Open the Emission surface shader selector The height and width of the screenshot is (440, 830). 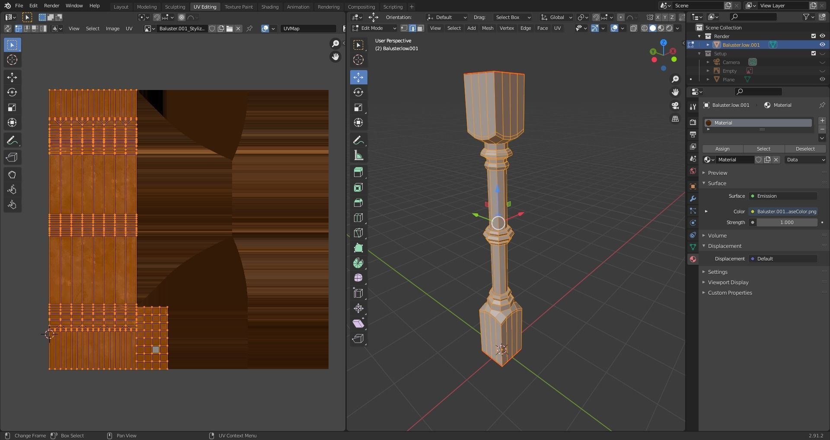click(783, 196)
